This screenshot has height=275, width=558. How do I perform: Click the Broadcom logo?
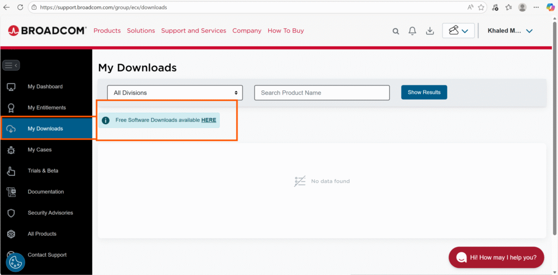pos(47,30)
